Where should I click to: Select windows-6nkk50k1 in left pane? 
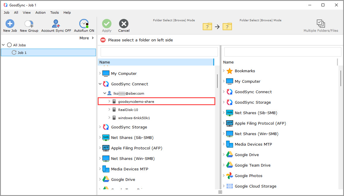[x=134, y=118]
